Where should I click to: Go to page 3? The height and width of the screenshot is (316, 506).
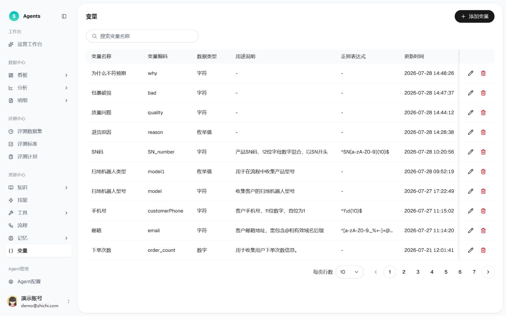418,272
